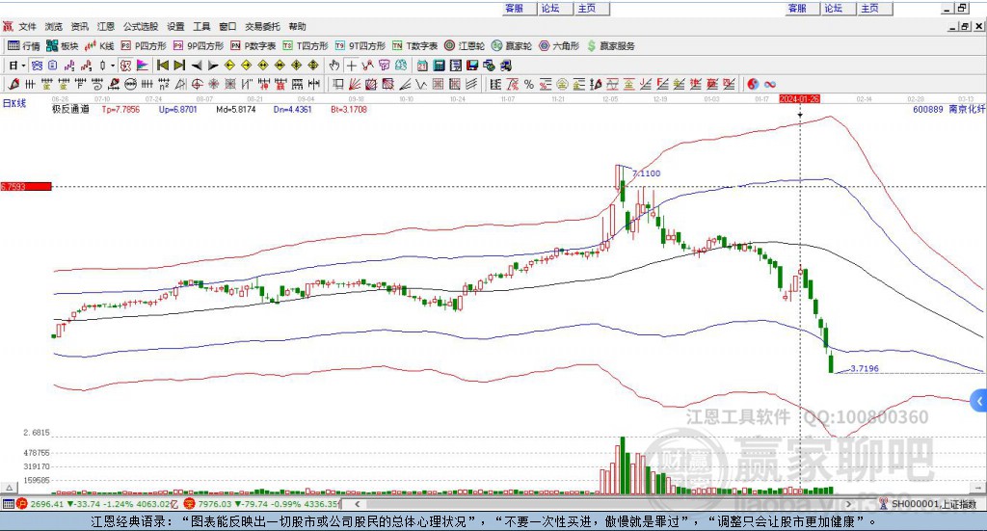Click the 2024-01-26 red date marker
The height and width of the screenshot is (531, 987).
(799, 98)
